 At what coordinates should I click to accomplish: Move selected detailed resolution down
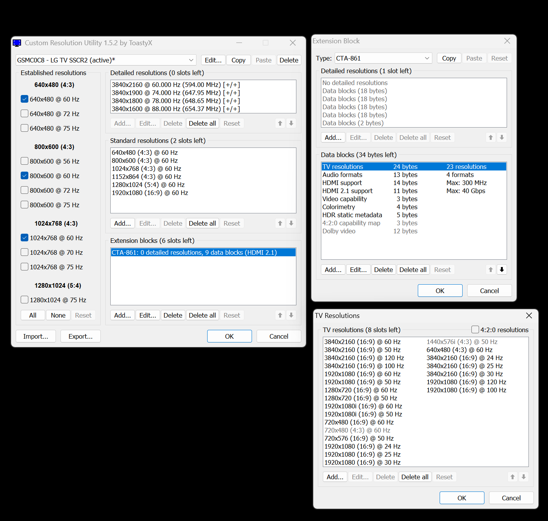tap(291, 123)
